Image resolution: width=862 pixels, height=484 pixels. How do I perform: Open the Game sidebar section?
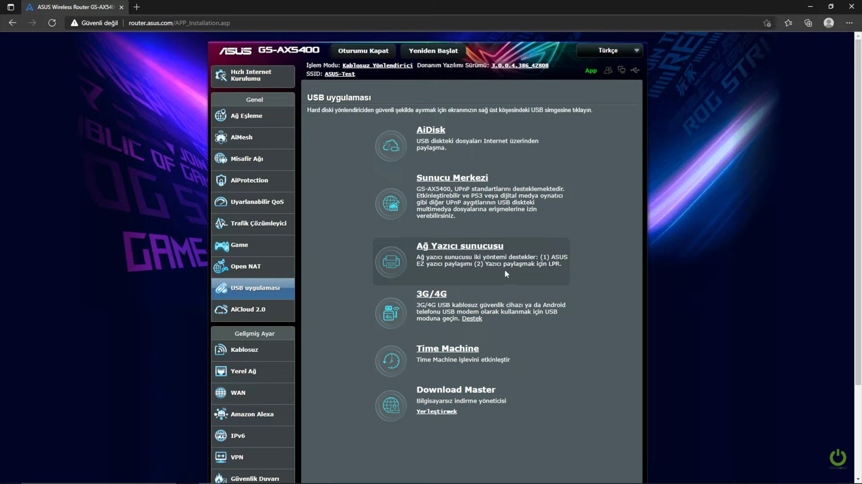[x=253, y=245]
